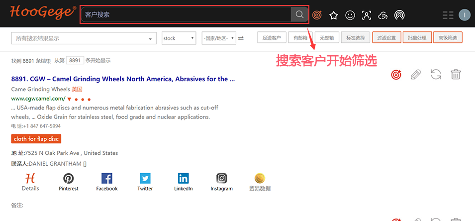This screenshot has width=475, height=221.
Task: Click the cloud sync icon
Action: (383, 15)
